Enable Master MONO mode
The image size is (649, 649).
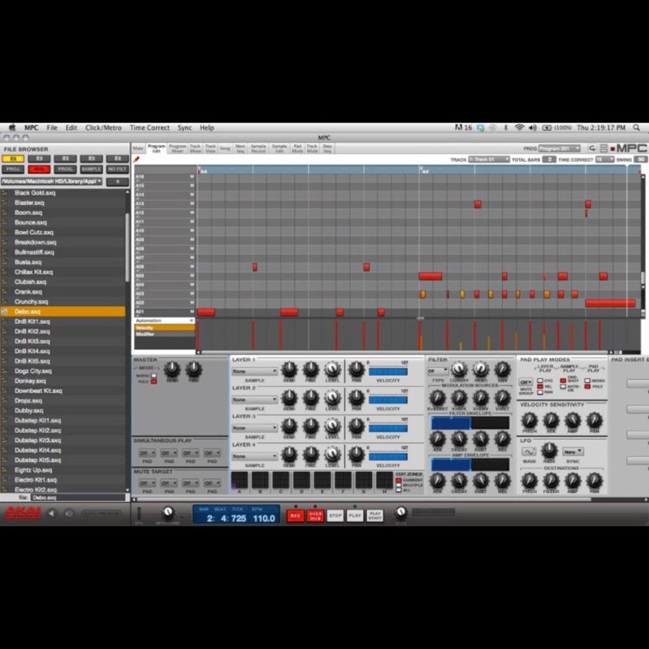[x=154, y=375]
